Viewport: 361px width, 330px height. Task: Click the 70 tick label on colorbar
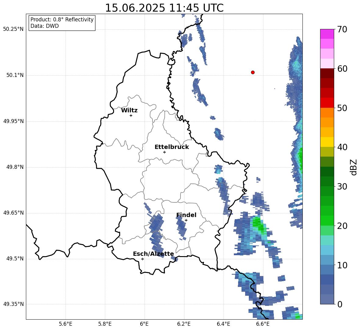(342, 29)
